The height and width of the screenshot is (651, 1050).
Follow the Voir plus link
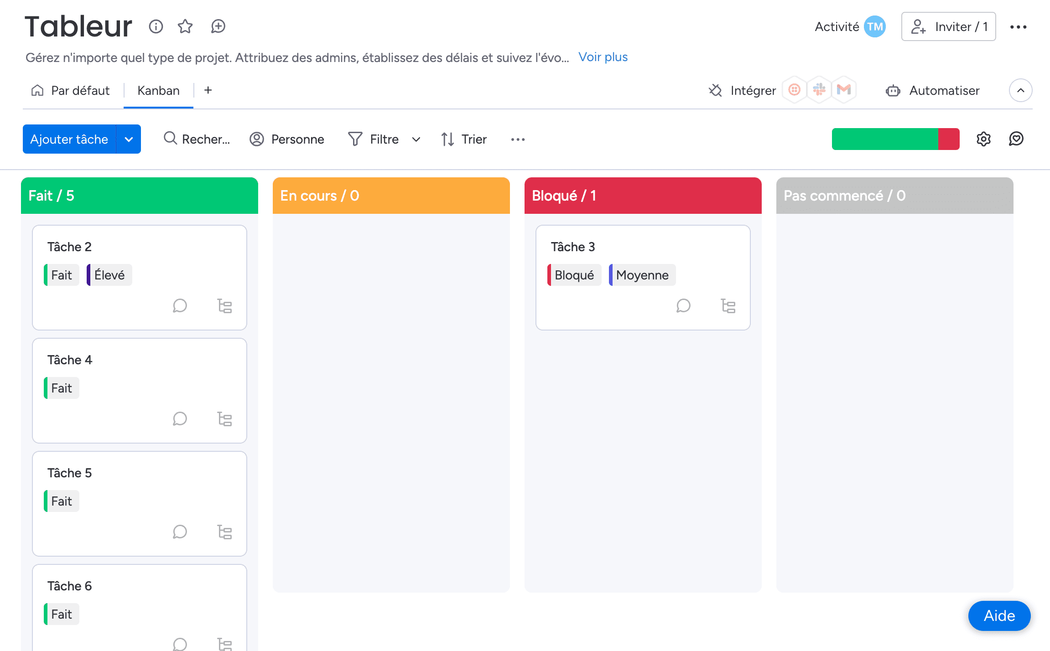[x=603, y=57]
